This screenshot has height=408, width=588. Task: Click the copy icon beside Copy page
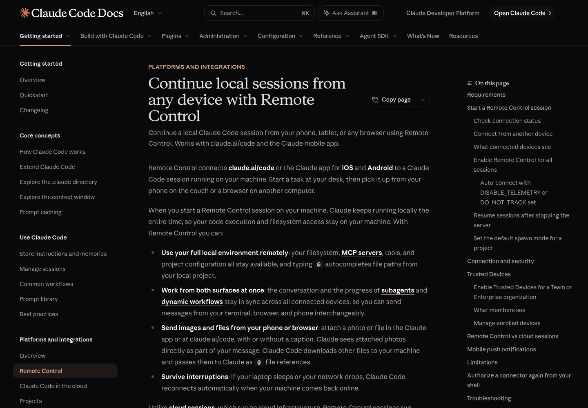click(x=375, y=100)
